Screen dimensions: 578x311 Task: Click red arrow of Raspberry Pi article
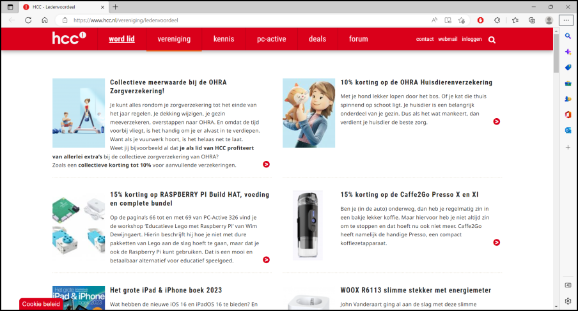(x=266, y=260)
